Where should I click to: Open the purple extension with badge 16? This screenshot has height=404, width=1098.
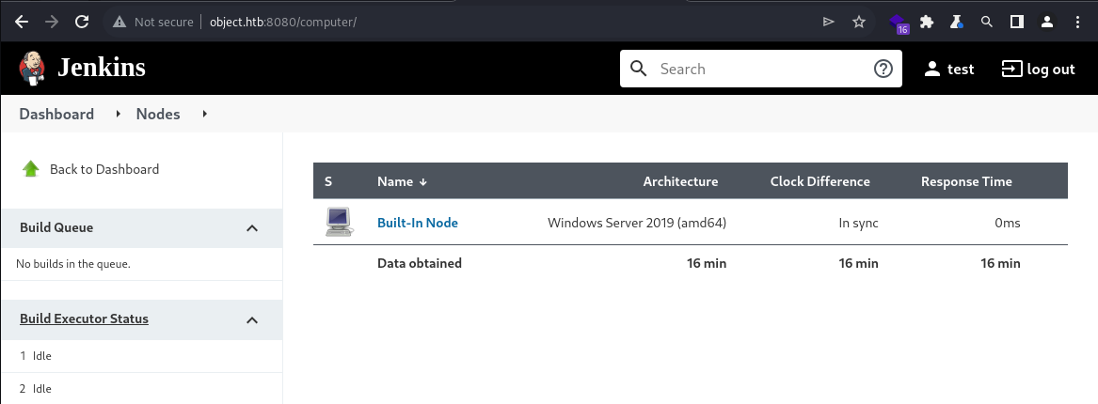899,23
